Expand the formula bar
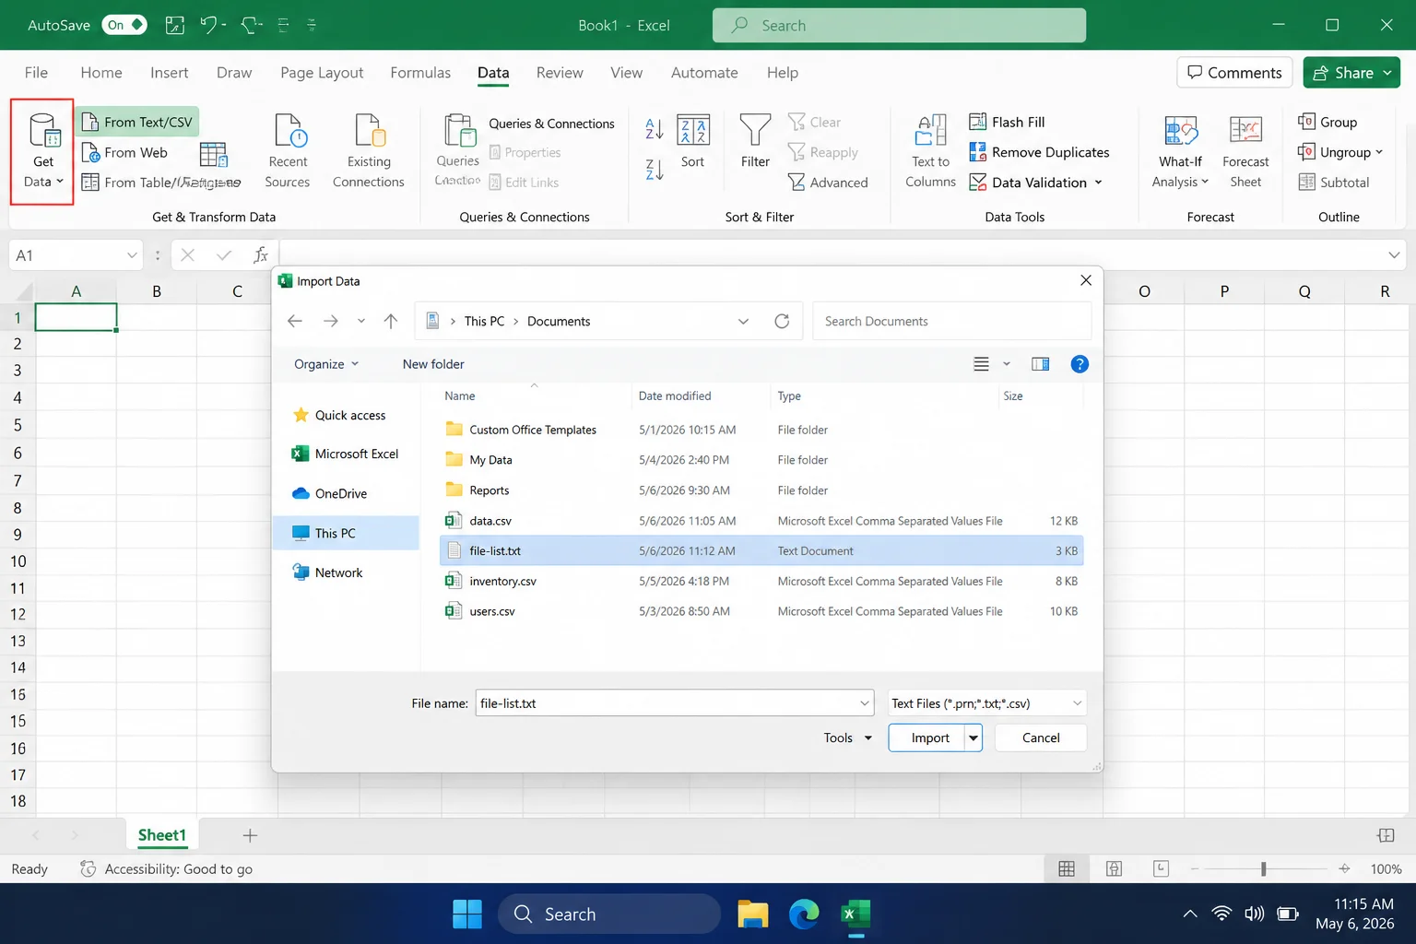Image resolution: width=1416 pixels, height=944 pixels. pyautogui.click(x=1394, y=255)
